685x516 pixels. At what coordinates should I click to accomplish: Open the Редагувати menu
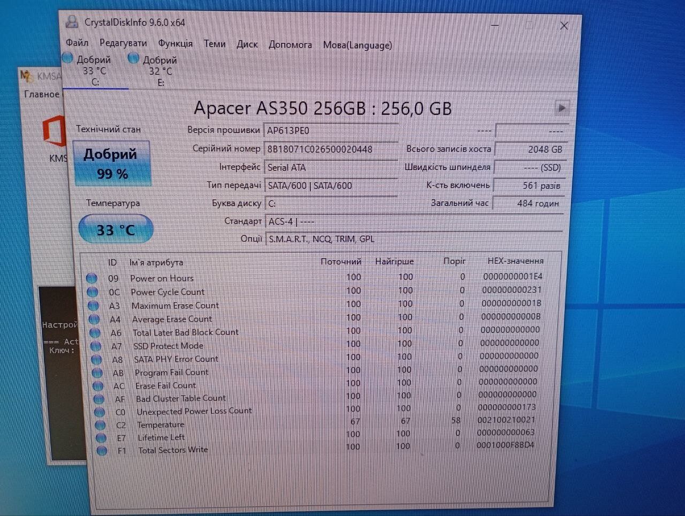pos(123,43)
